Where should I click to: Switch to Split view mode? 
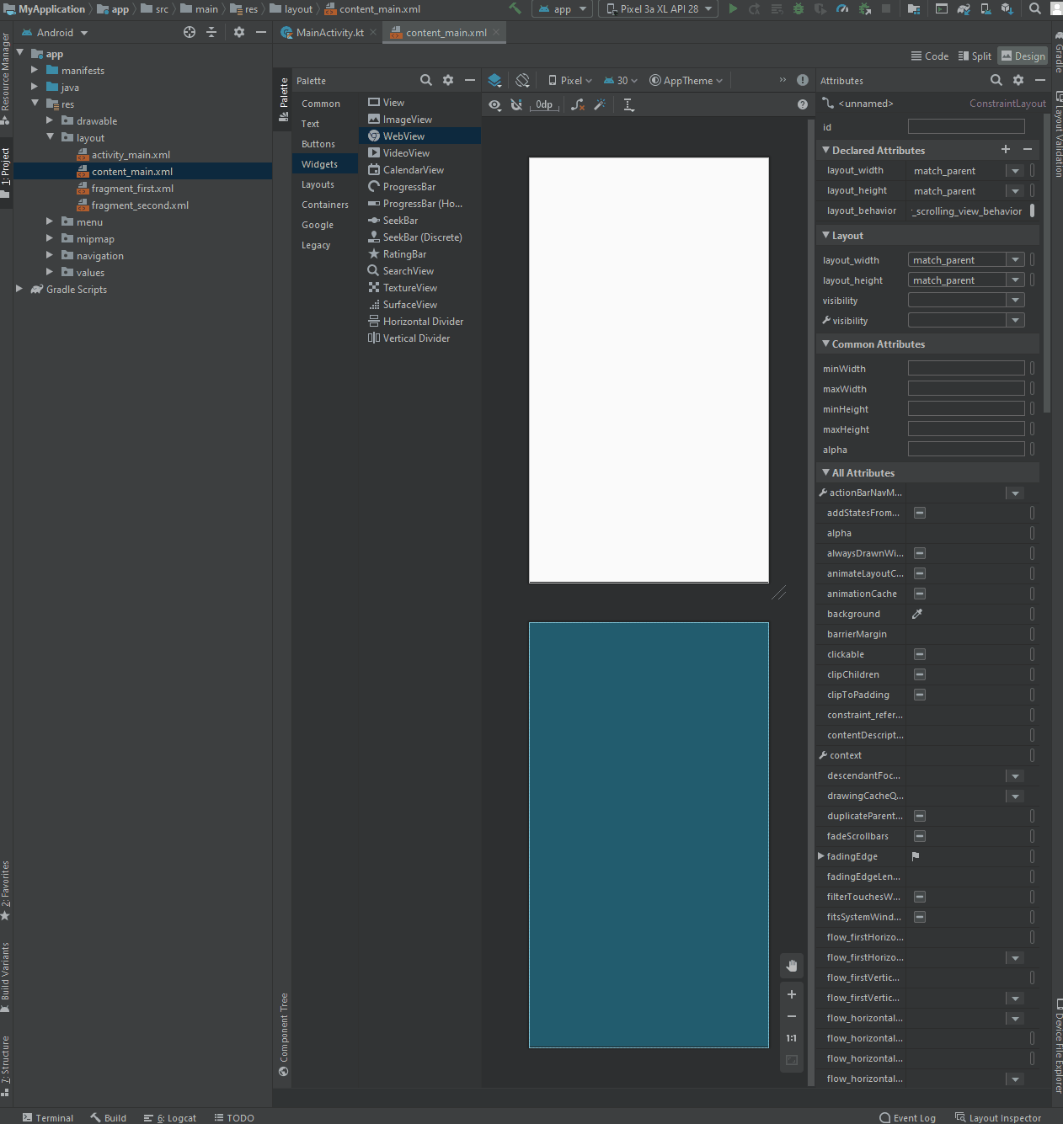(x=975, y=56)
